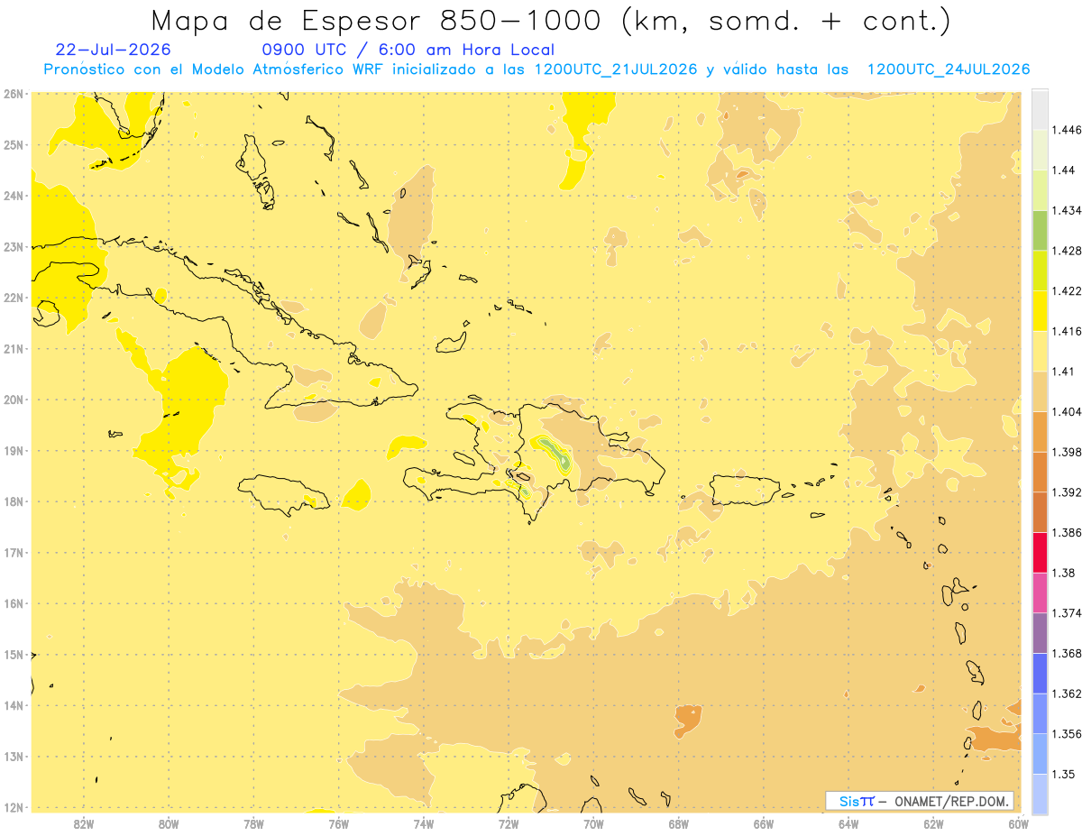The height and width of the screenshot is (836, 1082).
Task: Click the 17N latitude label
Action: [x=14, y=552]
